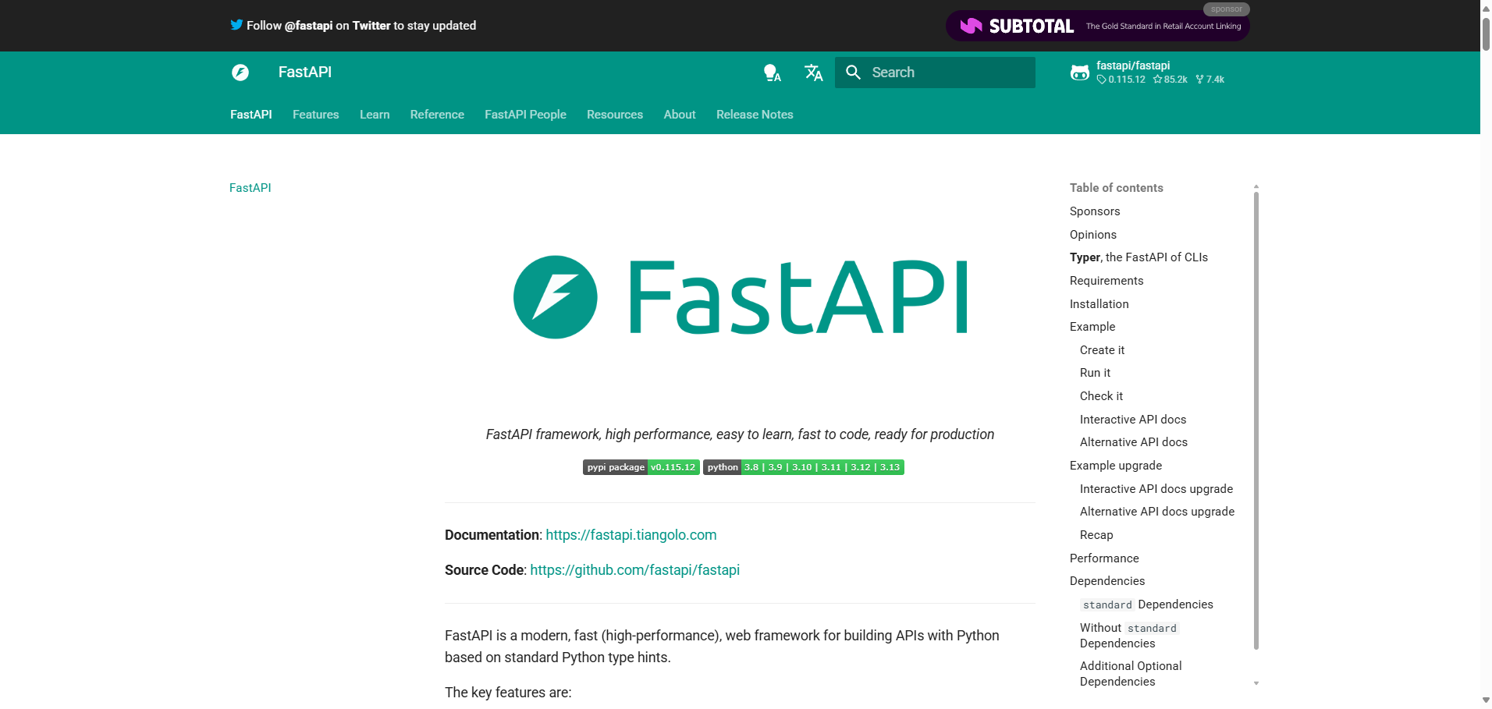Click the python versions badge

tap(804, 467)
